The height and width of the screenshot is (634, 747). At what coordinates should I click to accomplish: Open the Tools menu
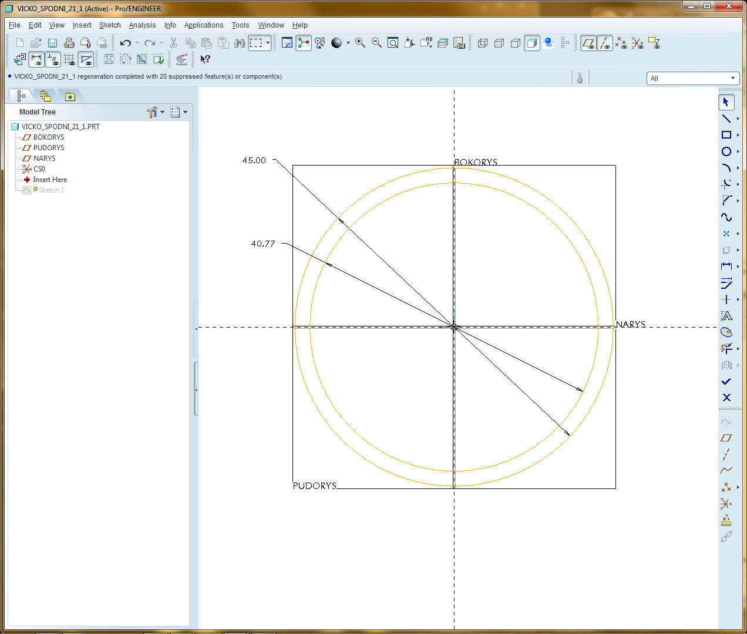(240, 25)
